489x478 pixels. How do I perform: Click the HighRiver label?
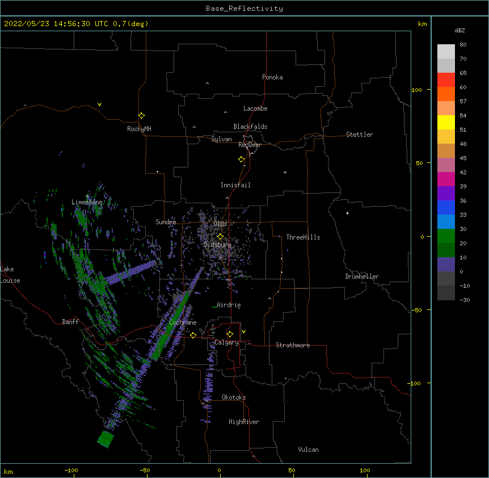pyautogui.click(x=244, y=422)
